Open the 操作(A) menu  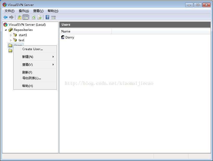point(24,11)
